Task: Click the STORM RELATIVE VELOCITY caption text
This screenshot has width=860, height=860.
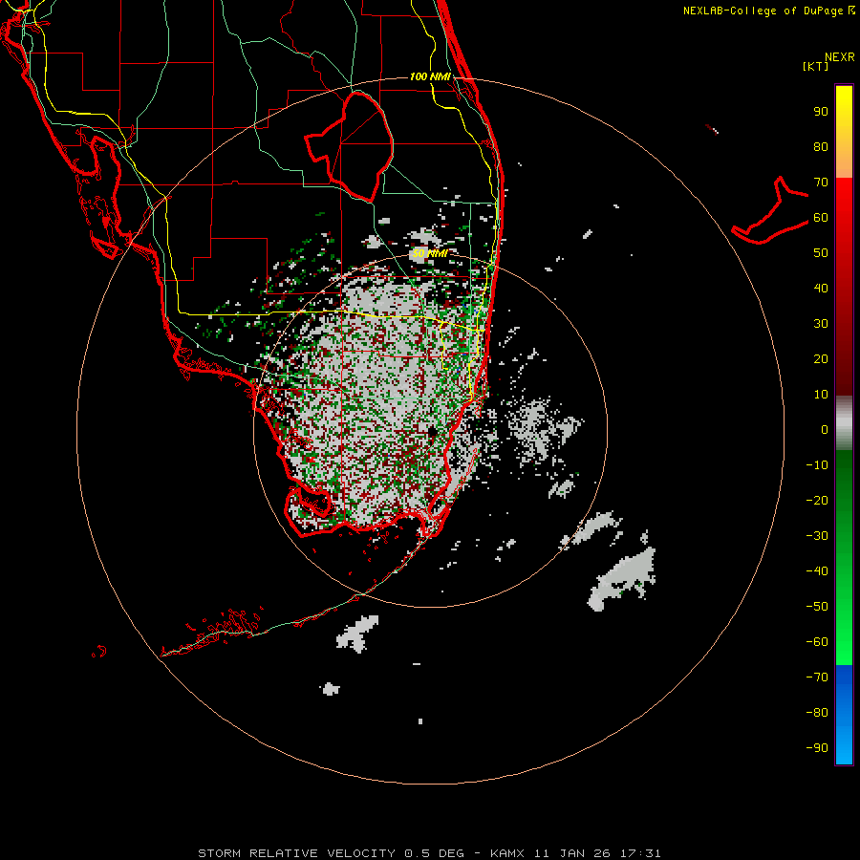Action: coord(296,853)
